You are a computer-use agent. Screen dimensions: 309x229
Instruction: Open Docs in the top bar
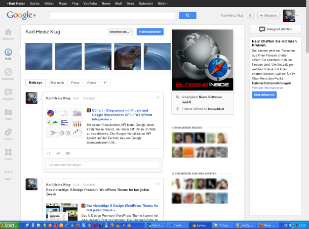(130, 4)
